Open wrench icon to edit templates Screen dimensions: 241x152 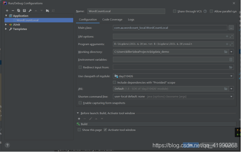pos(30,10)
